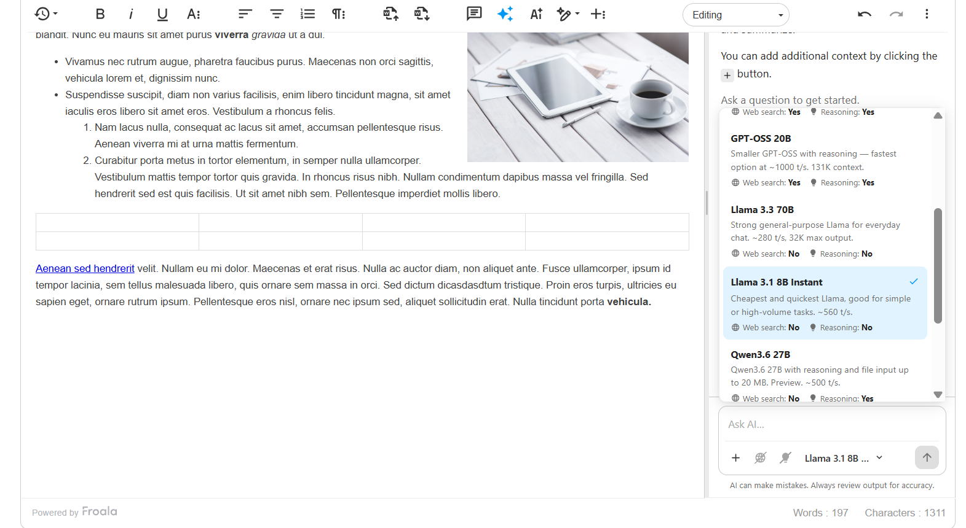Click the Words : 197 counter
The width and height of the screenshot is (966, 528).
tap(820, 513)
